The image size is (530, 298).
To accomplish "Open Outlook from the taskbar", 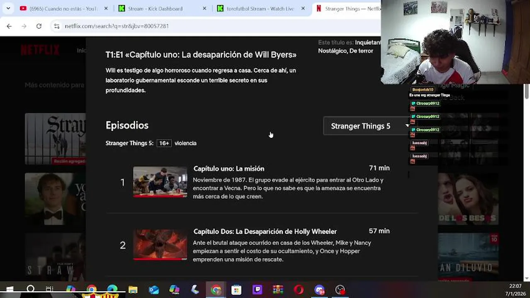I will pyautogui.click(x=153, y=289).
